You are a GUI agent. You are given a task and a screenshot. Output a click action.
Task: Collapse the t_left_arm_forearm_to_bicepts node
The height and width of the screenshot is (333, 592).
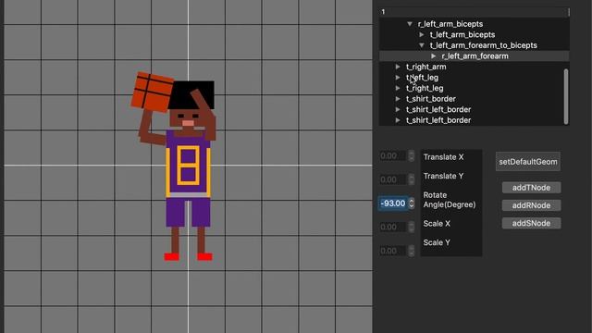[x=422, y=45]
